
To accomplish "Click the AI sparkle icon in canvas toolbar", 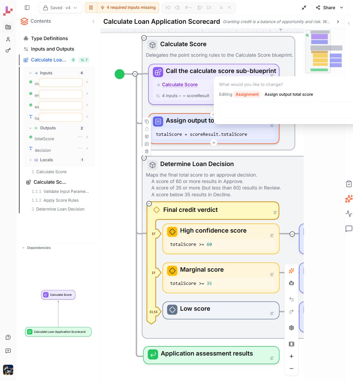I will click(291, 271).
